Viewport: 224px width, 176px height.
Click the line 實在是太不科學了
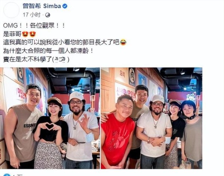pyautogui.click(x=28, y=59)
